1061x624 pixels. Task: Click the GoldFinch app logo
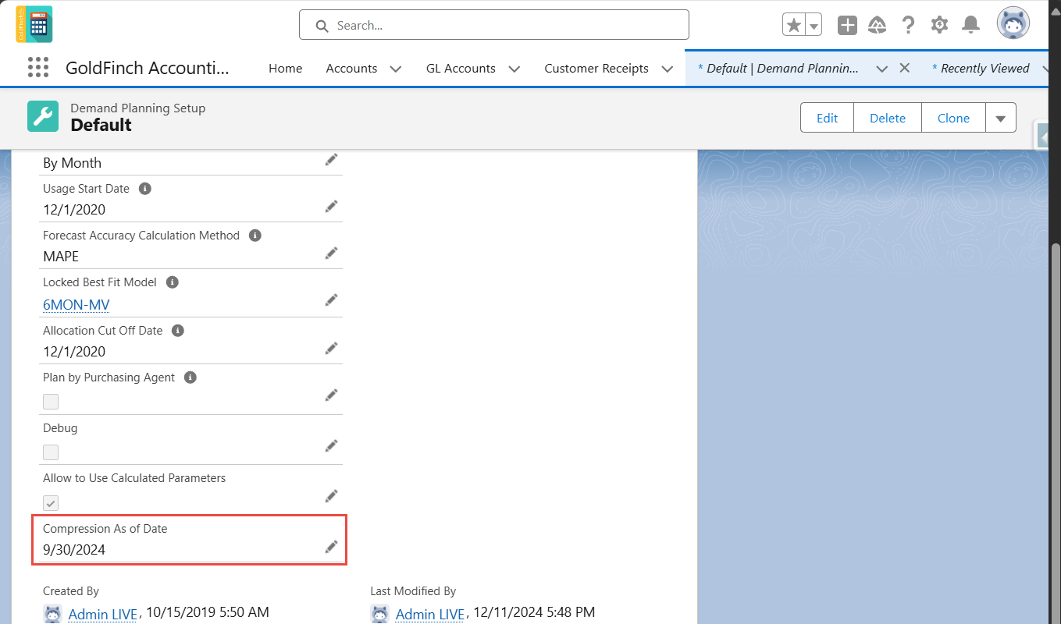(34, 24)
